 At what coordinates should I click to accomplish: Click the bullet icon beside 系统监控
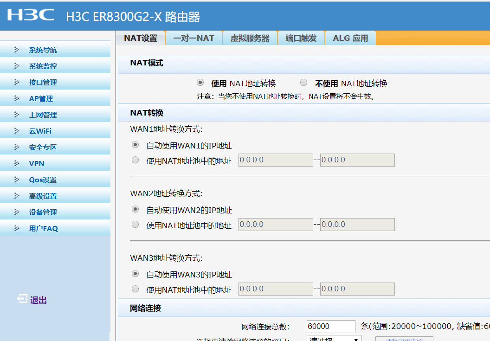17,66
